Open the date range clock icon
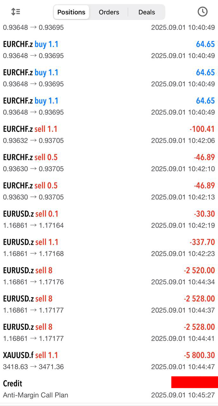The width and height of the screenshot is (218, 406). (202, 12)
